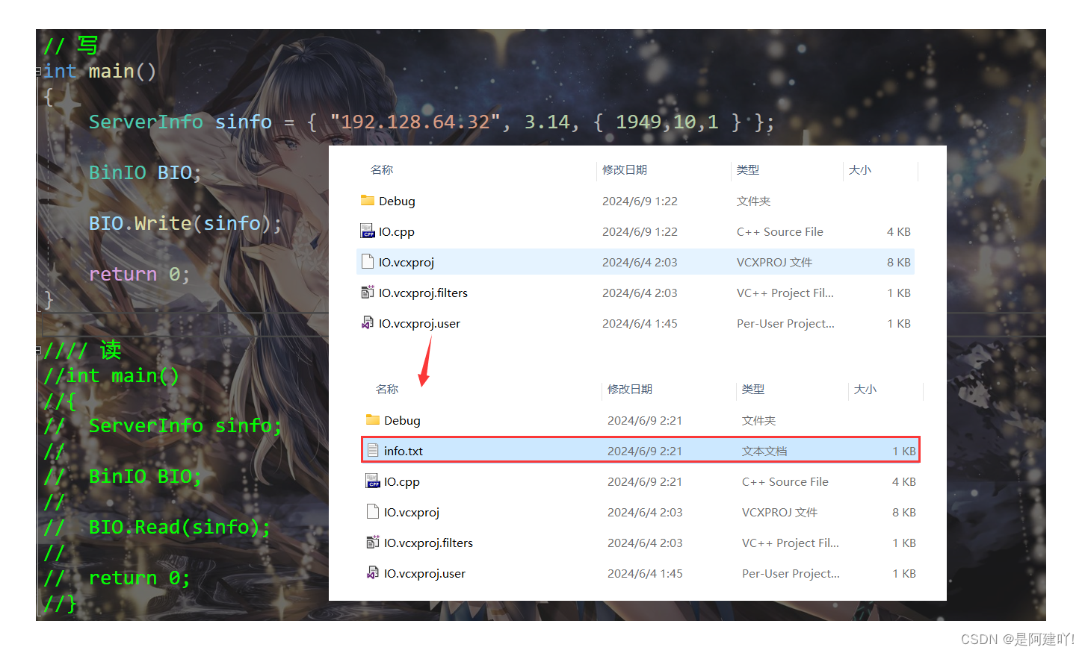
Task: Sort upper list by 大小 column
Action: [860, 170]
